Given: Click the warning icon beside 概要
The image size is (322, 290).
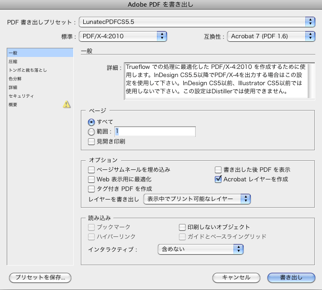Looking at the screenshot, I should tap(67, 104).
